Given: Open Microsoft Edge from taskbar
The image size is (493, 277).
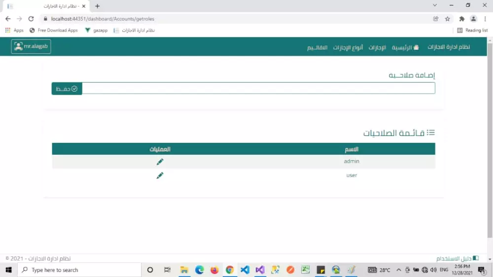Looking at the screenshot, I should point(199,270).
